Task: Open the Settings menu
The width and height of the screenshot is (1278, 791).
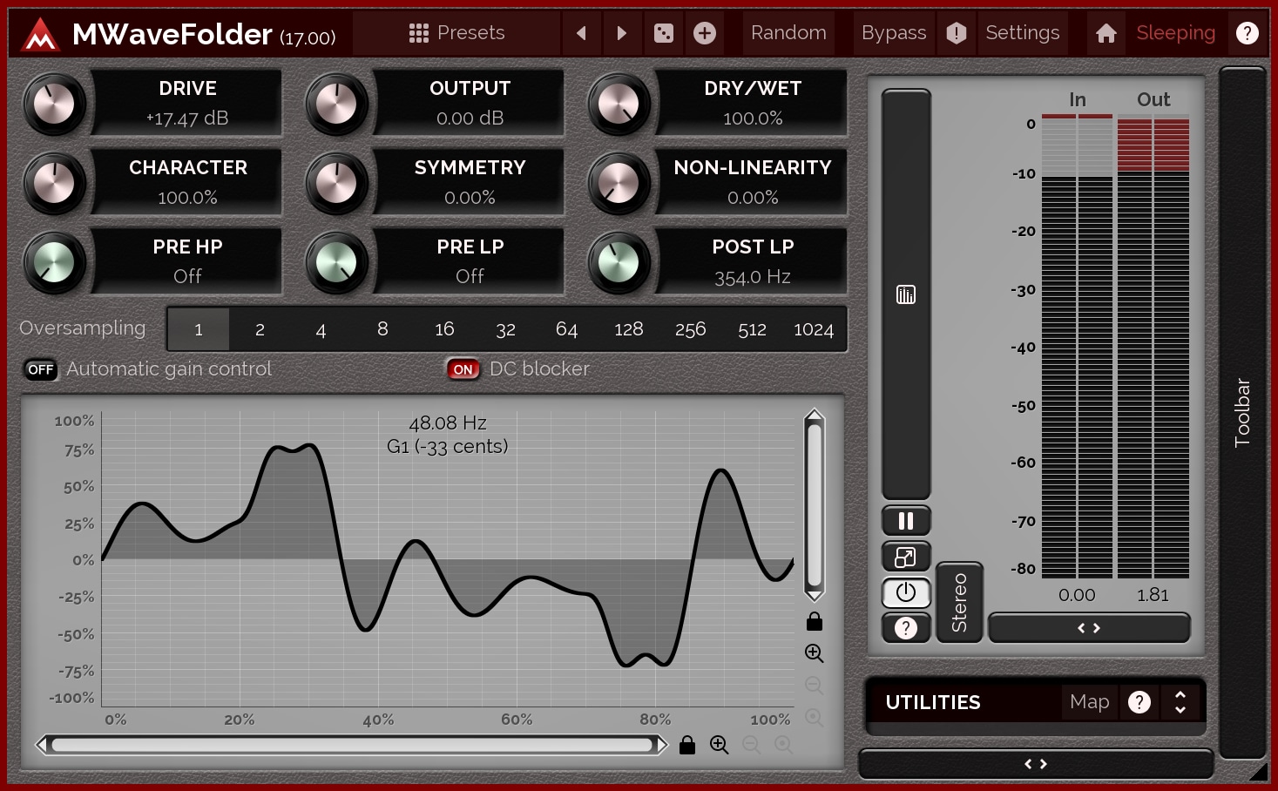Action: coord(1022,33)
